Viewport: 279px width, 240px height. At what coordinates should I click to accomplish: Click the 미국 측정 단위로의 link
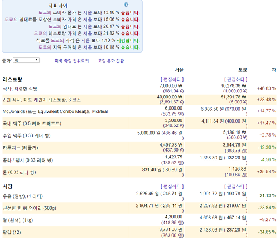(x=72, y=61)
